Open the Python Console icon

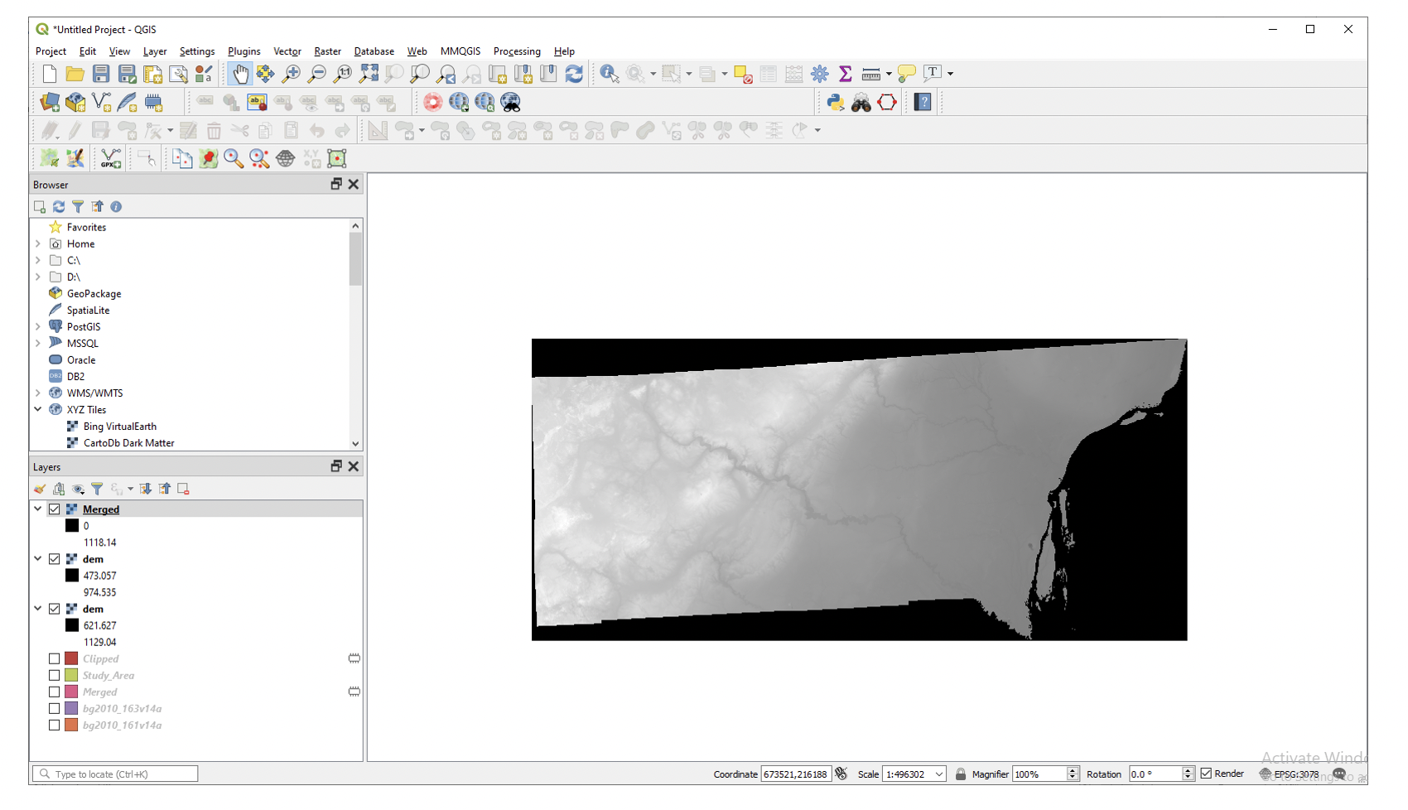(x=835, y=102)
